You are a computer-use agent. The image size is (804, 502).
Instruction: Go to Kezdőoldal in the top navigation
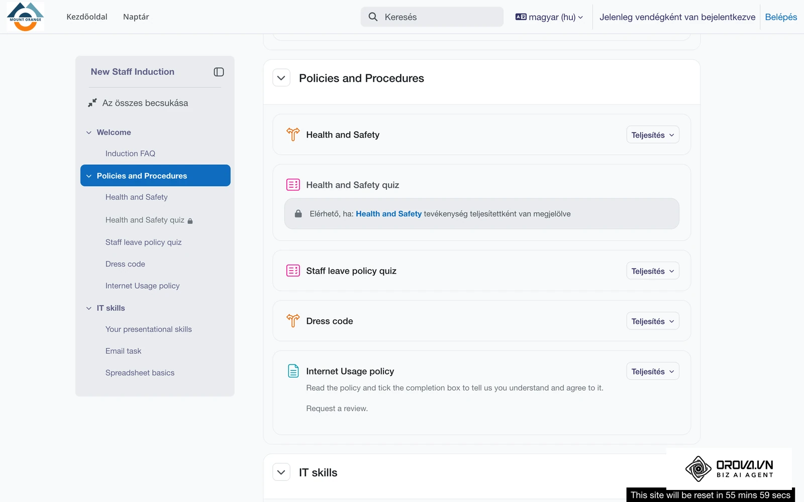pyautogui.click(x=87, y=17)
